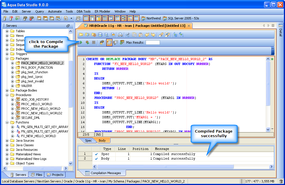Select PROC_HELLO_WORLD in the Procedures tree
Screen dimensions: 285x185
(x=37, y=104)
